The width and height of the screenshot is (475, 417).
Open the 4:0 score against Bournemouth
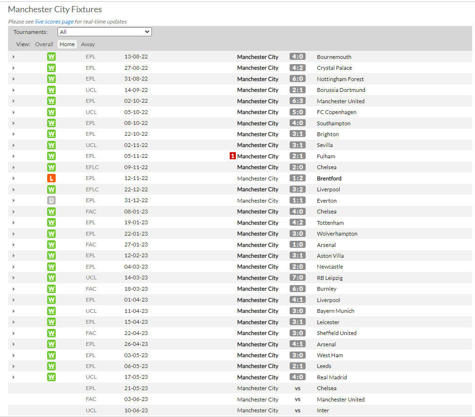[x=298, y=57]
